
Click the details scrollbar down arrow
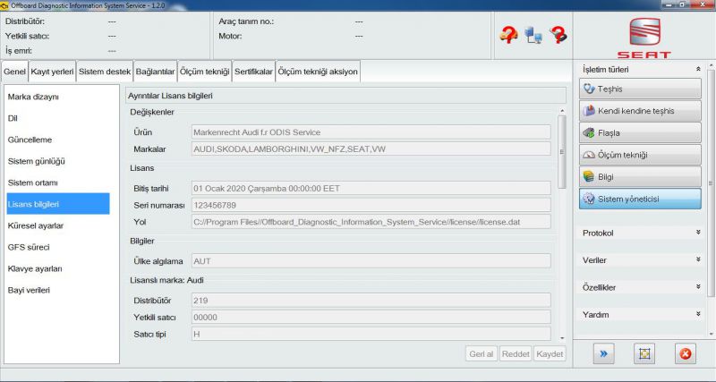point(562,338)
